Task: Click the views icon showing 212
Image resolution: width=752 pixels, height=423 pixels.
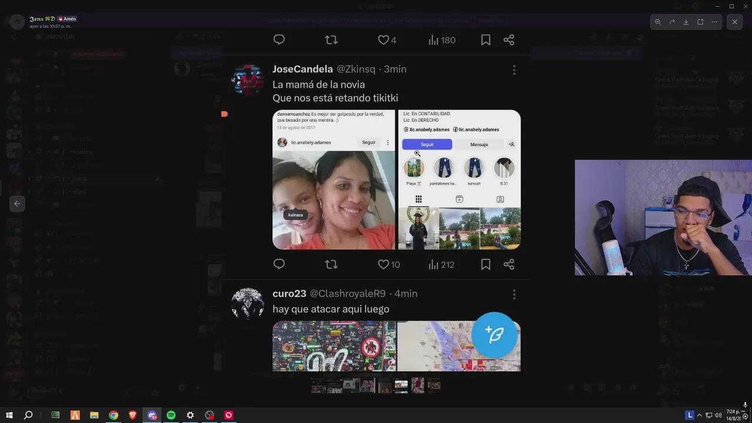Action: (x=434, y=264)
